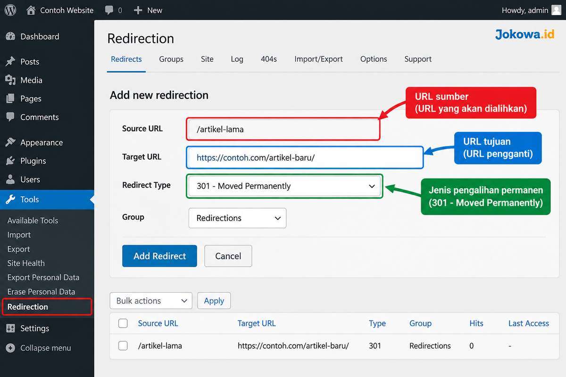
Task: Tick the select-all checkbox in table header
Action: 123,323
